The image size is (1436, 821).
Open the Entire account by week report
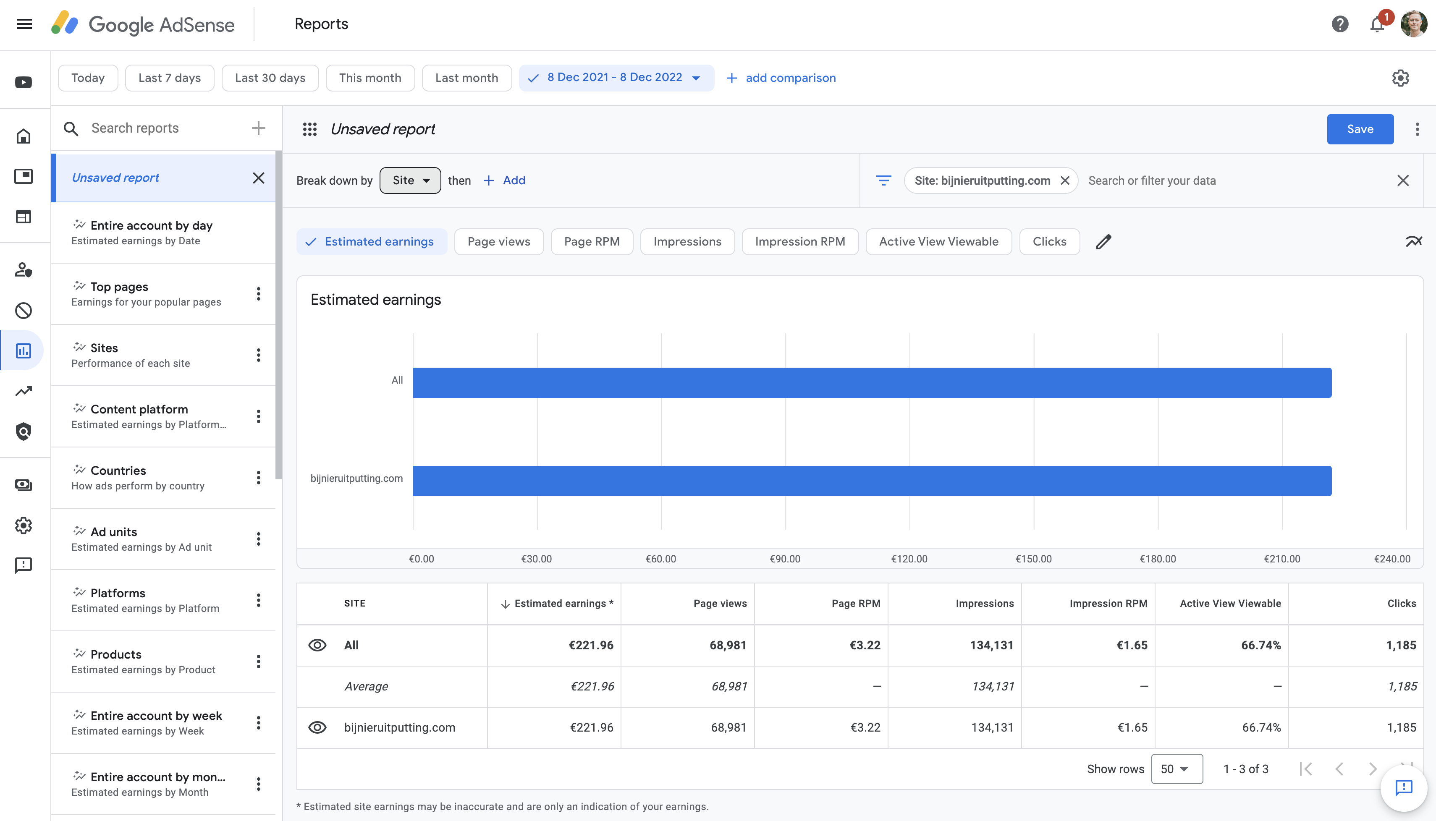coord(164,723)
